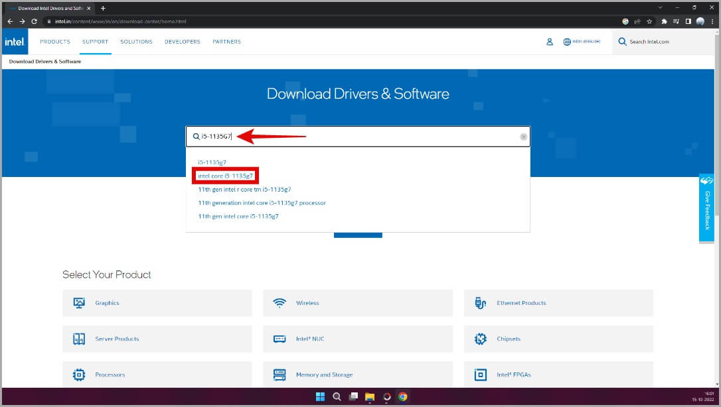Go forward with browser forward arrow
This screenshot has height=407, width=721.
coord(22,22)
